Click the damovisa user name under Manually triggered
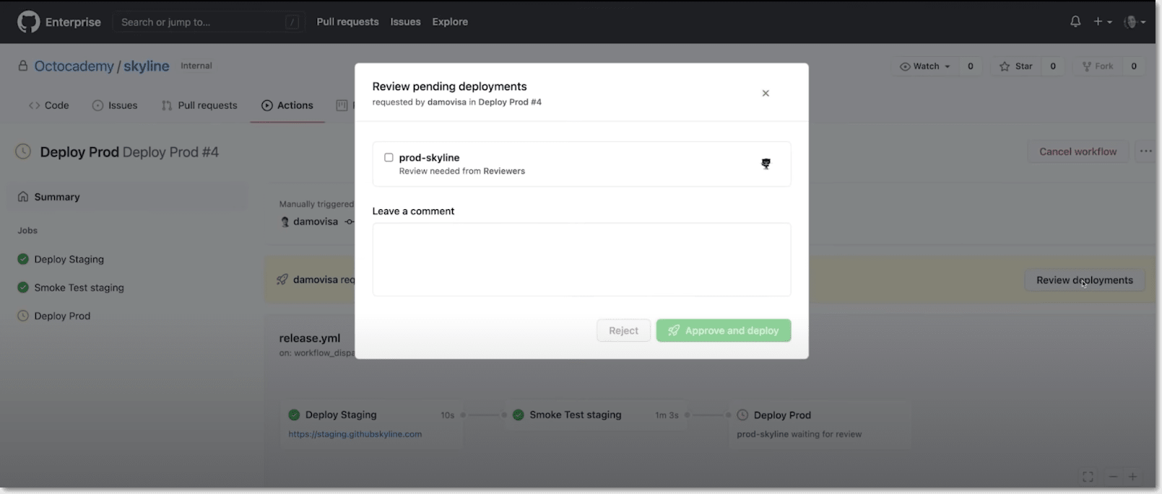 coord(316,221)
